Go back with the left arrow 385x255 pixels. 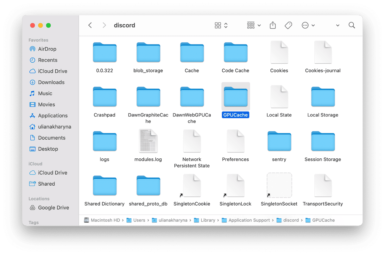pos(90,25)
